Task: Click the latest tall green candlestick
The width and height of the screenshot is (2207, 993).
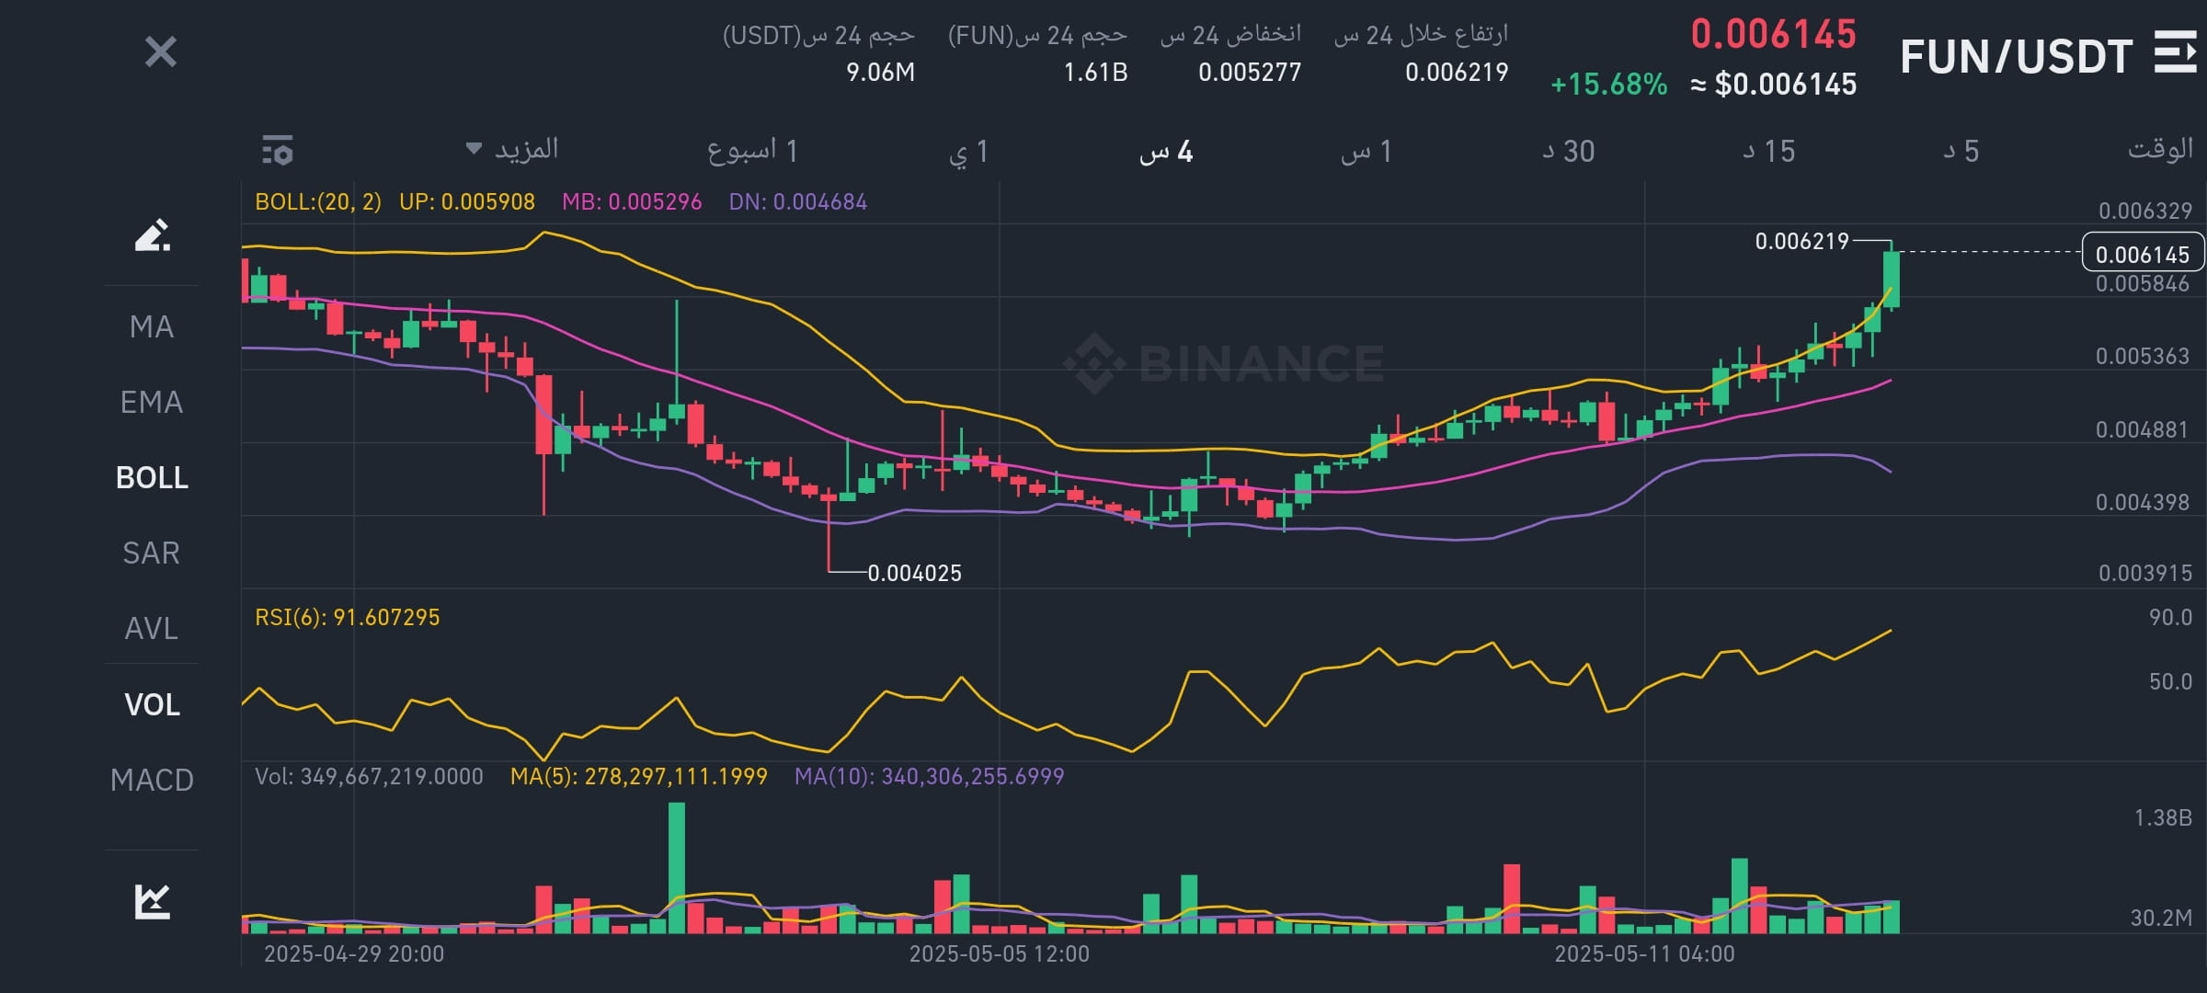Action: point(1891,277)
